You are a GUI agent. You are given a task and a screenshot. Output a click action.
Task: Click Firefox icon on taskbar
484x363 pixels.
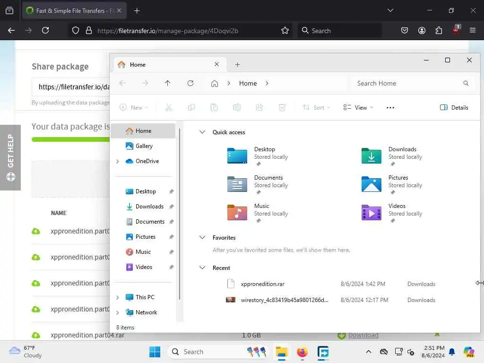pyautogui.click(x=302, y=352)
